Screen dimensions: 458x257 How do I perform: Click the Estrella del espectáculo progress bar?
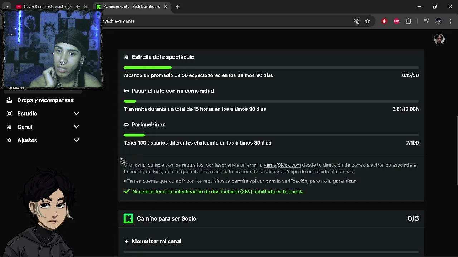pyautogui.click(x=271, y=67)
